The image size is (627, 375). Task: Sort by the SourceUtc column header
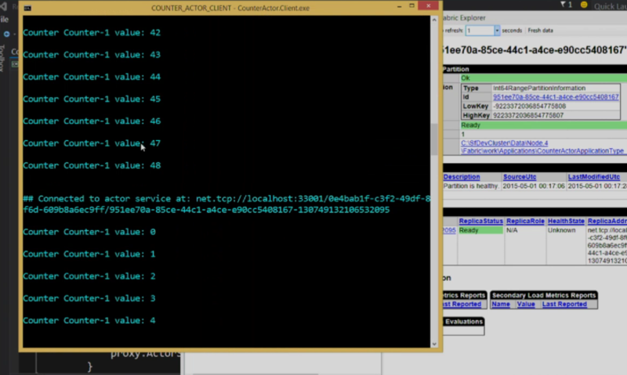(x=520, y=177)
